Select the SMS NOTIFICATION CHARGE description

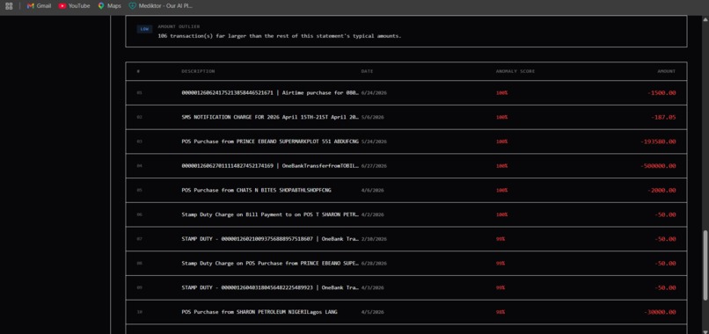pos(270,117)
